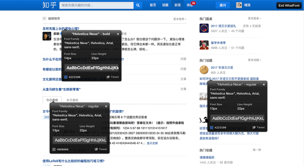Screen dimensions: 304x166
Task: Click sample text AaBbCc in bold popup
Action: tap(92, 68)
